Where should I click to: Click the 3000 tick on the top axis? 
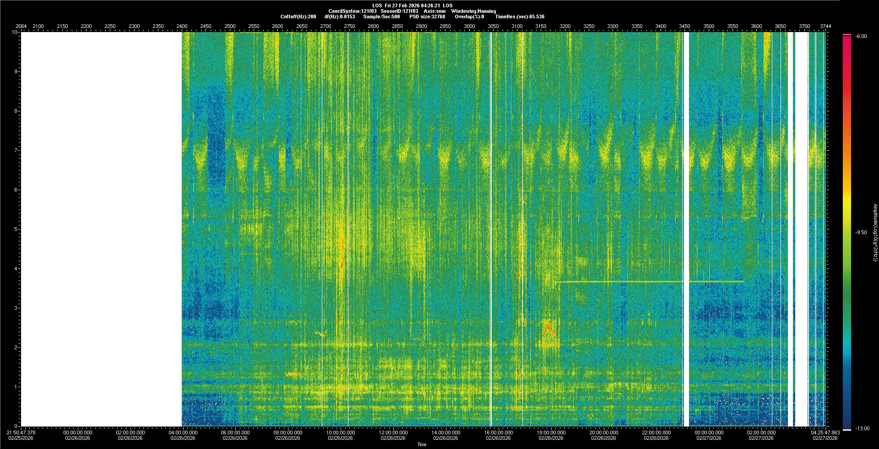(469, 26)
